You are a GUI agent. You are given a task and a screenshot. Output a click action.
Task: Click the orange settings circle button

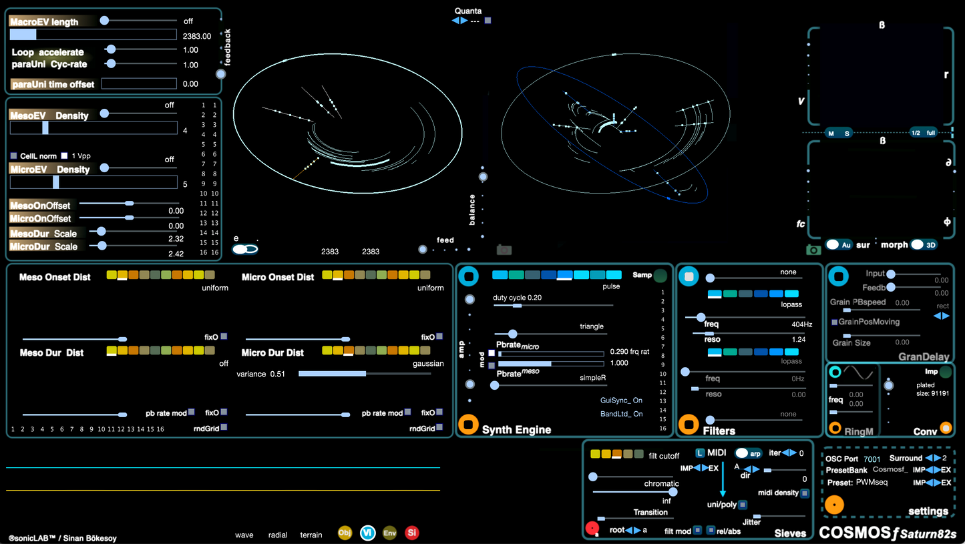834,505
